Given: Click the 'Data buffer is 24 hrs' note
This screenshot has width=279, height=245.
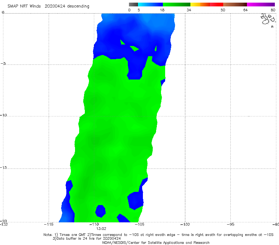Looking at the screenshot, I should (87, 239).
